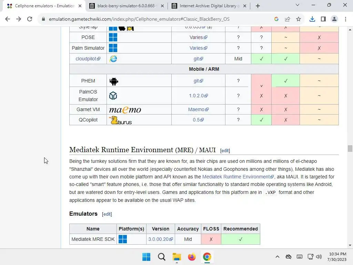Screen dimensions: 353x265
Task: Open the Garnet VM Maemo link
Action: pos(198,109)
